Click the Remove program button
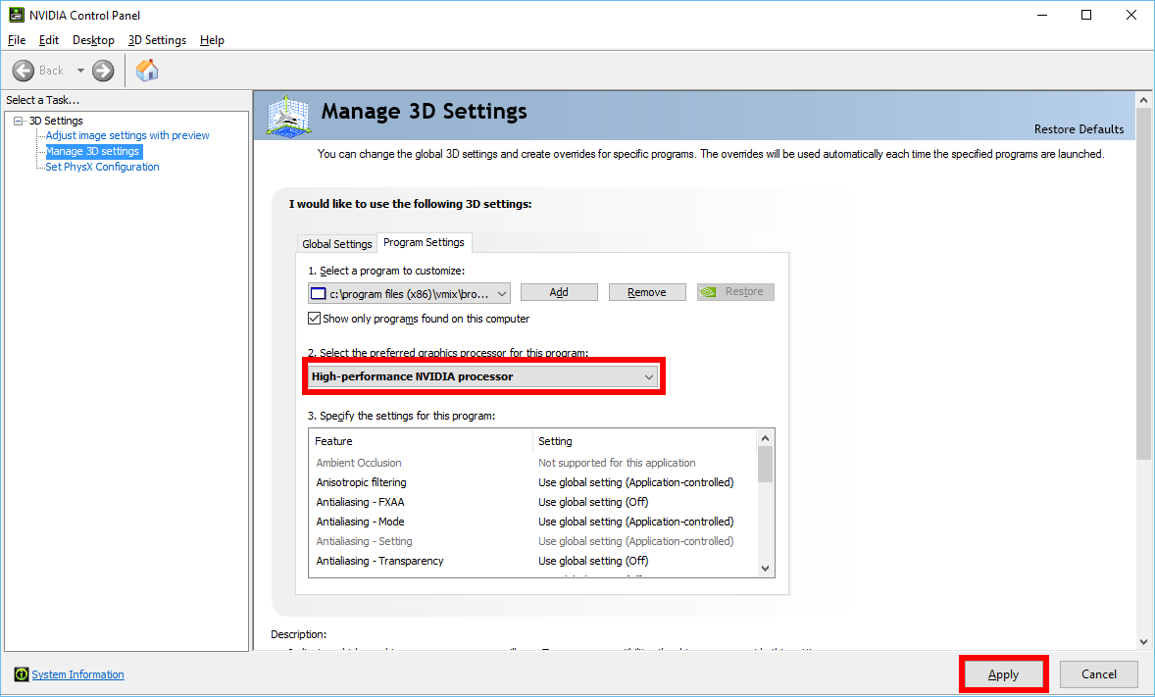Viewport: 1155px width, 697px height. [x=646, y=292]
